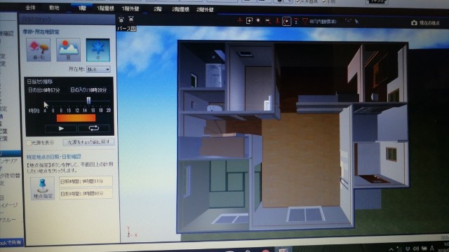Switch to the 2階屋根 tab
Viewport: 449px width, 252px height.
coord(180,9)
